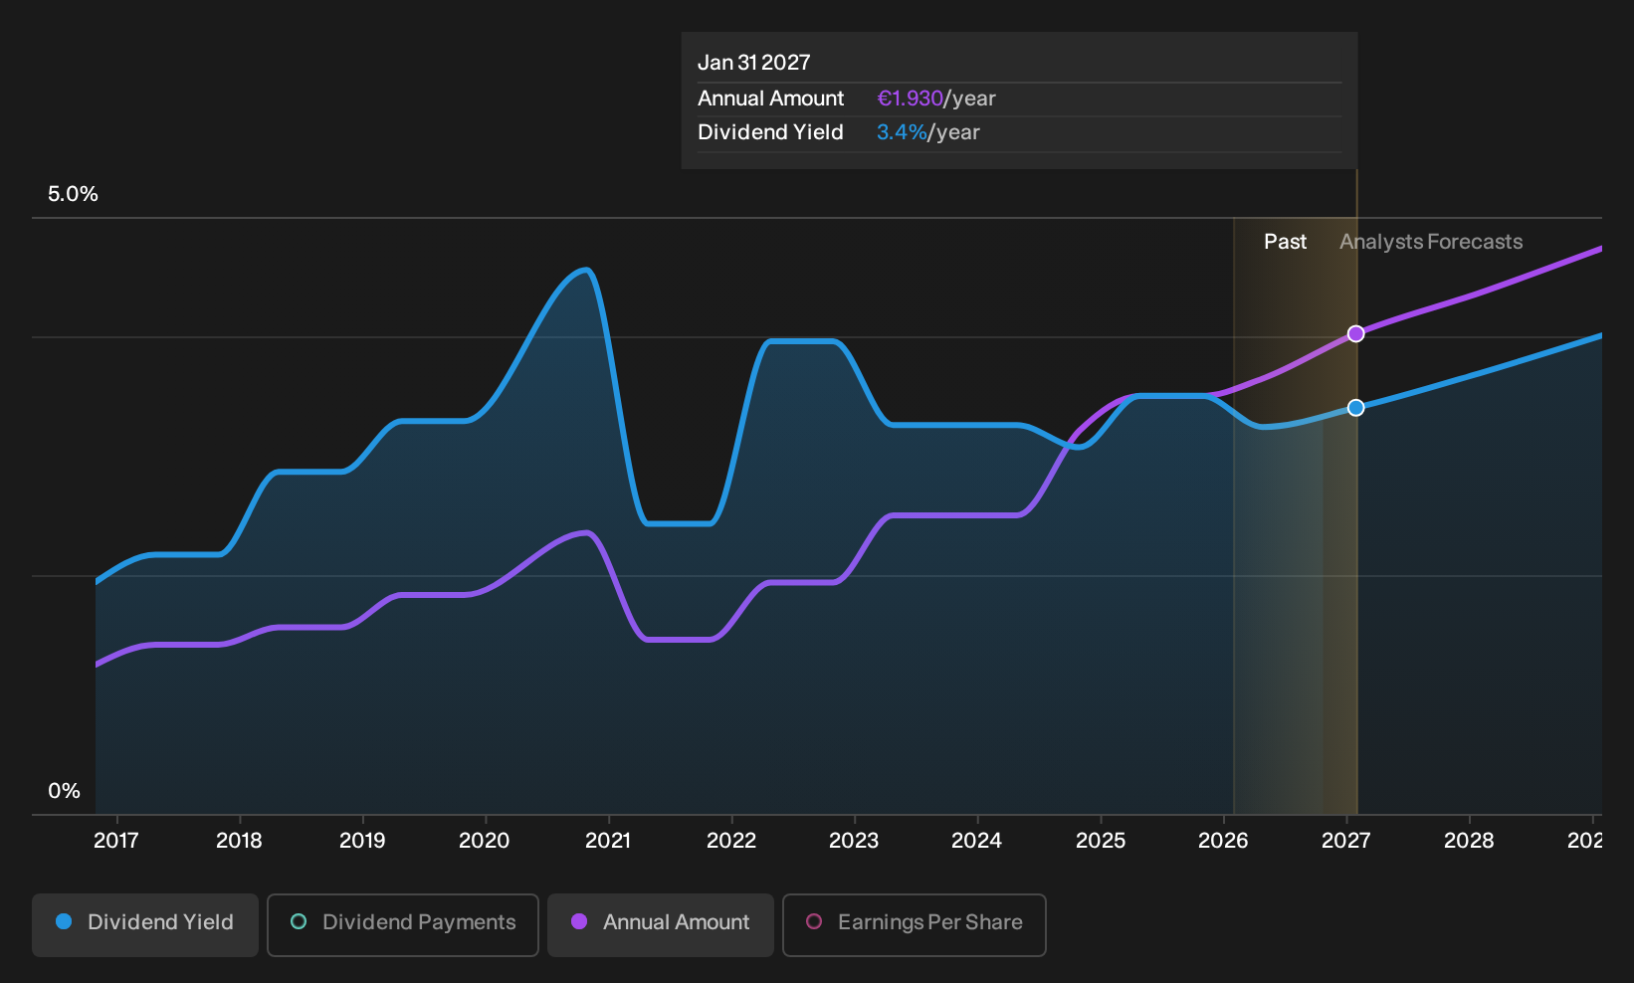Click the 0% y-axis label
This screenshot has height=983, width=1634.
click(x=64, y=791)
